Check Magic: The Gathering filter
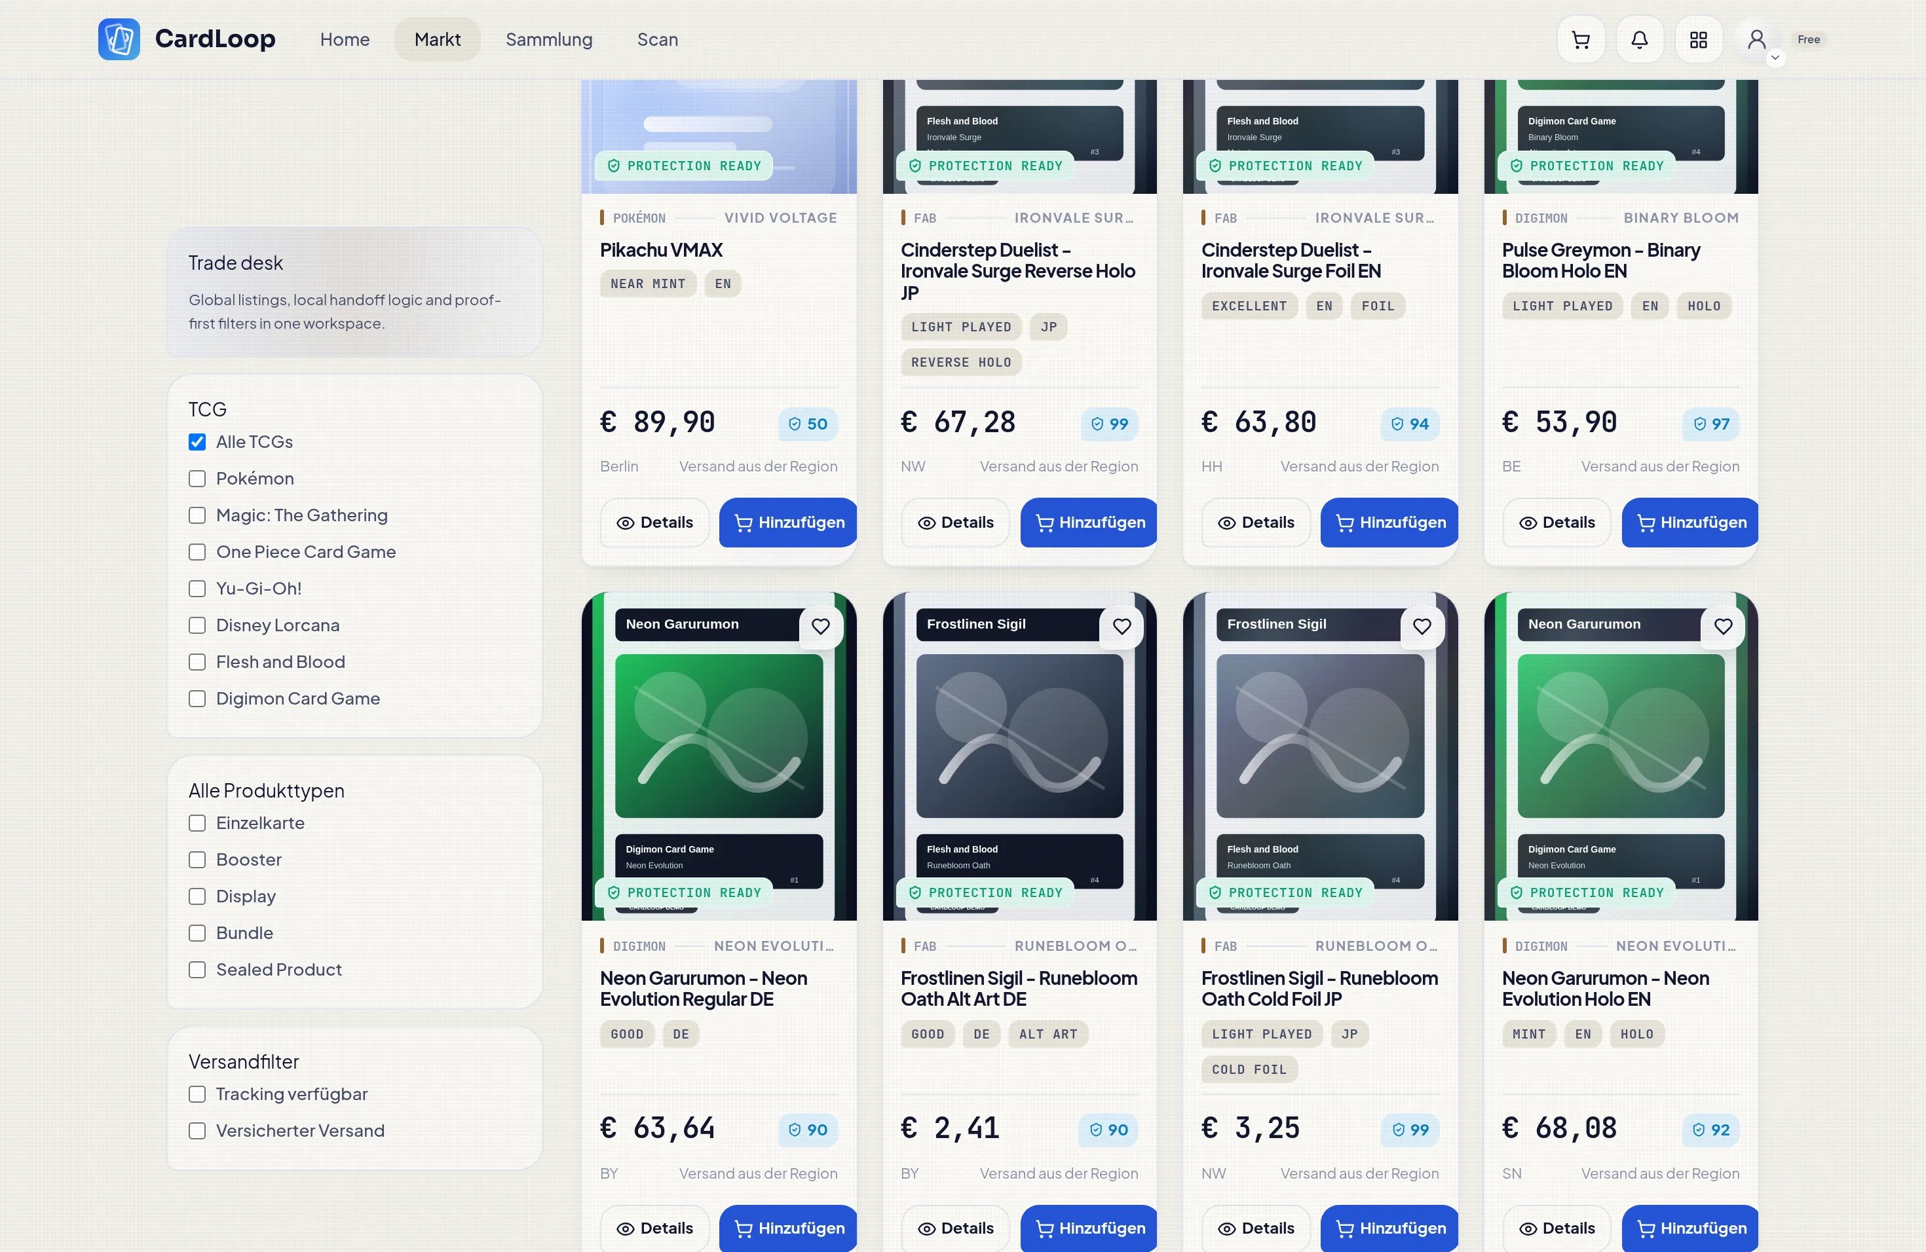The image size is (1926, 1252). tap(197, 515)
